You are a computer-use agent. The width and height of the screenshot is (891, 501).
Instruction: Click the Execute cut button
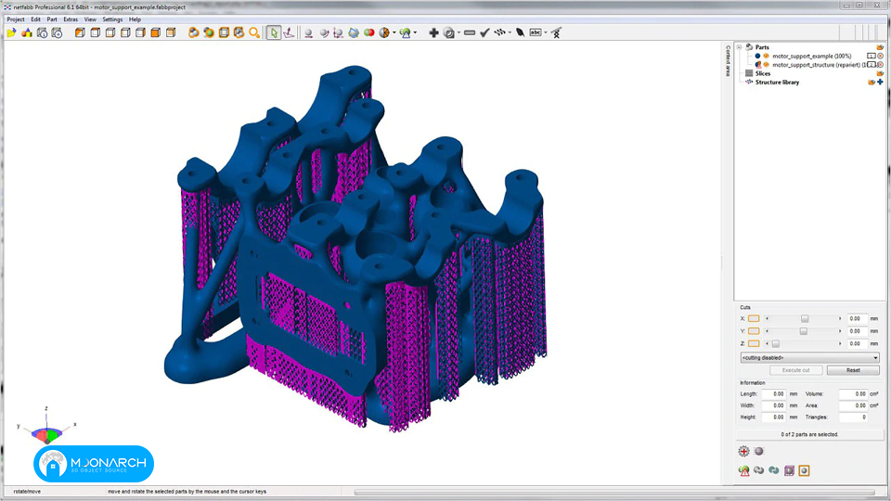point(795,370)
